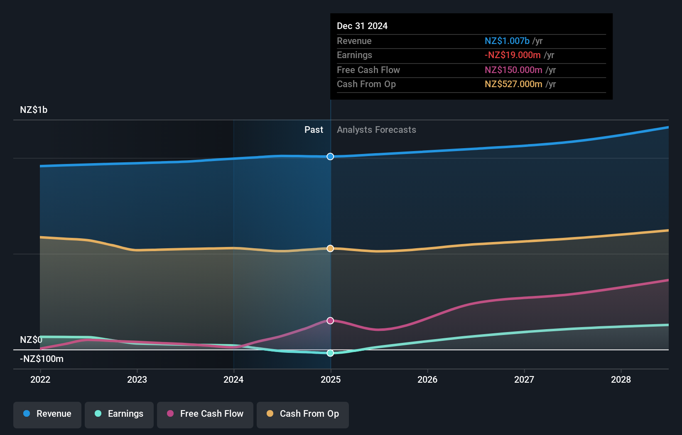Click the 2026 x-axis label

427,379
